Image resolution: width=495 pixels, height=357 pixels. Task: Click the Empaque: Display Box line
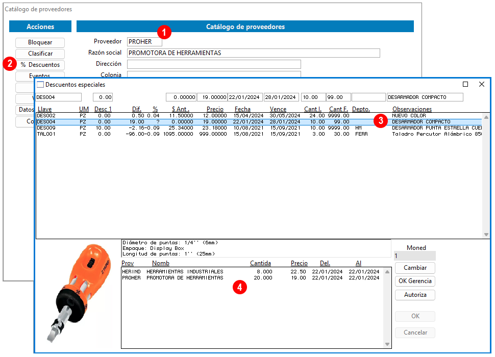click(153, 248)
